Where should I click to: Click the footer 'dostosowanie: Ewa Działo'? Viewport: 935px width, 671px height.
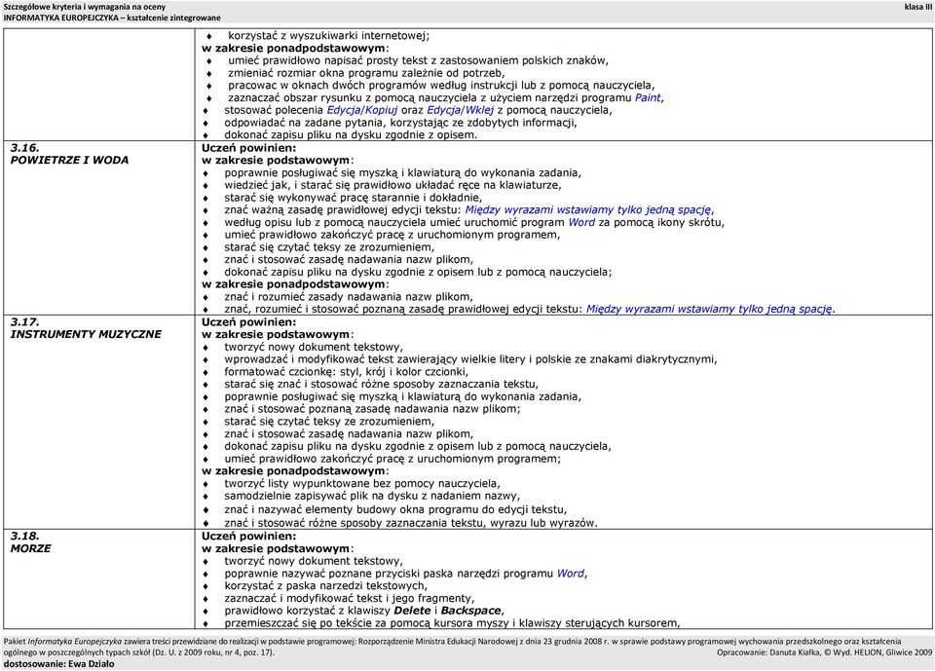(59, 664)
